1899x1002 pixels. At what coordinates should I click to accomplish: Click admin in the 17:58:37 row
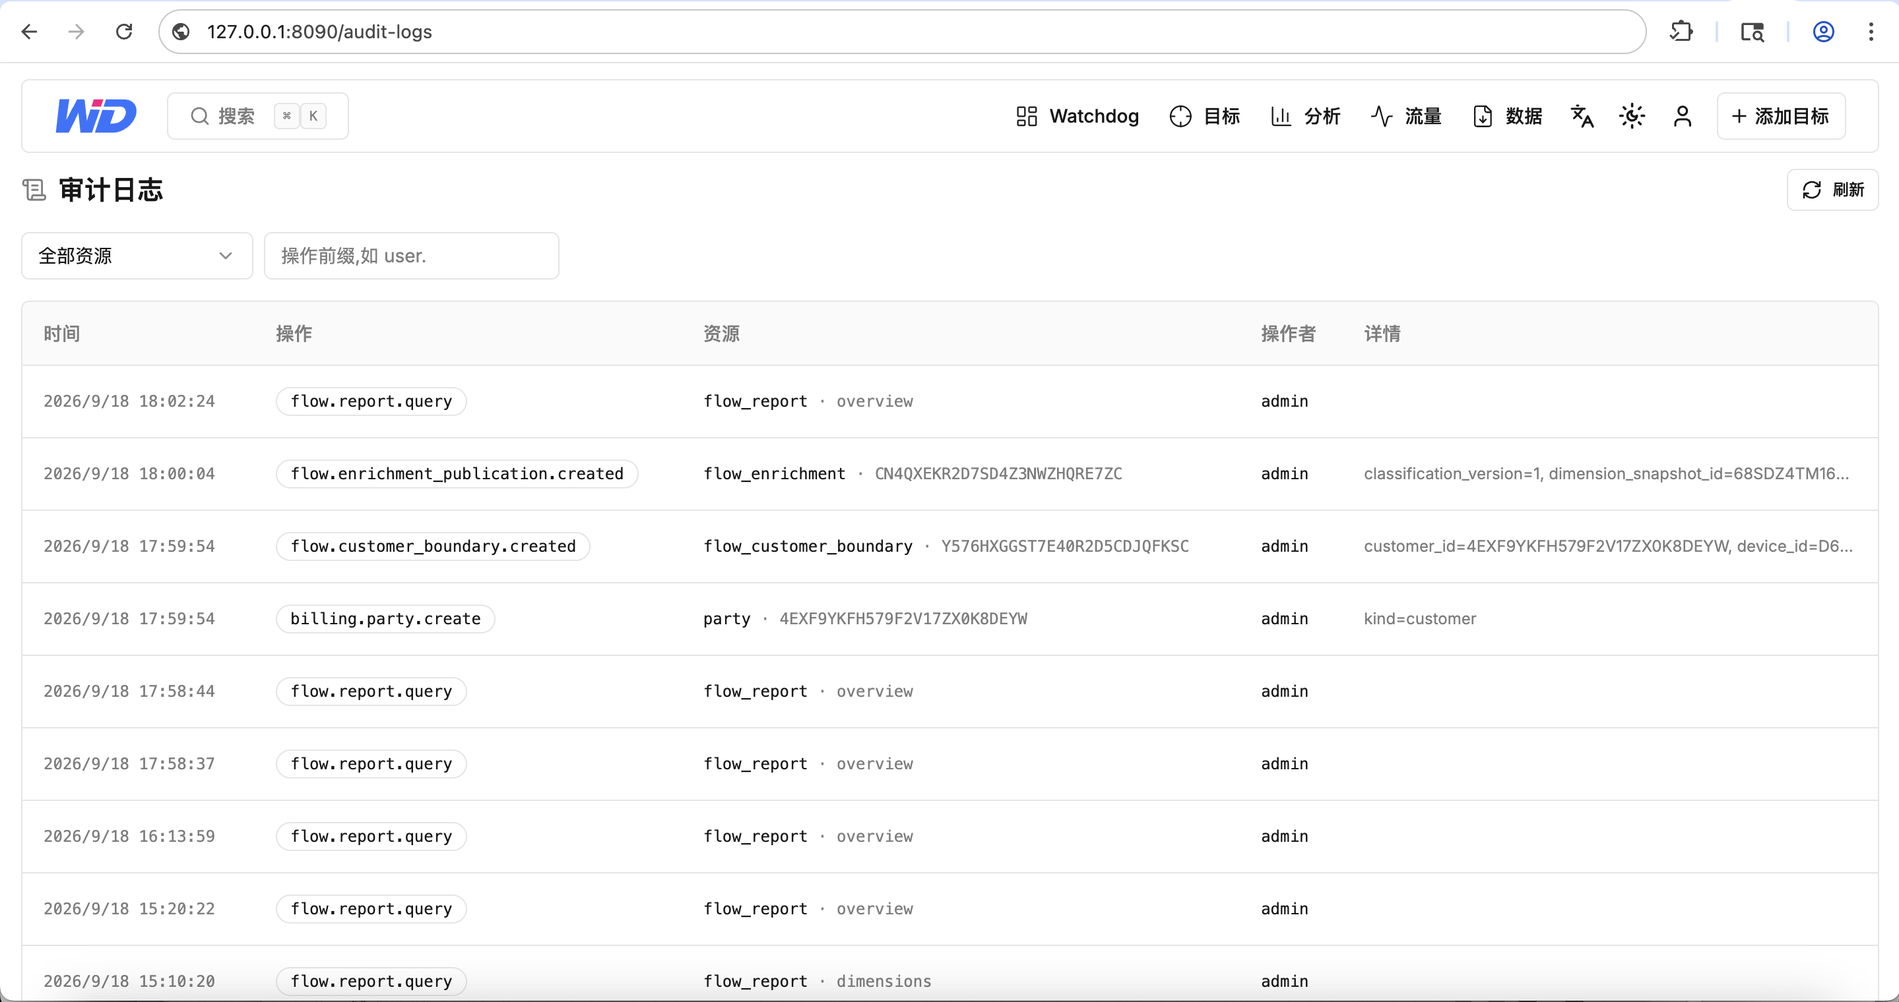click(1284, 763)
